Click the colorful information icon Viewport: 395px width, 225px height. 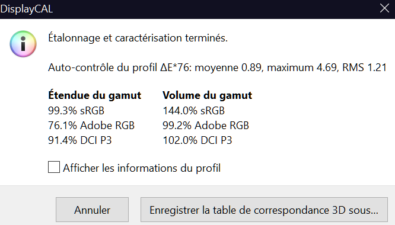click(x=23, y=44)
